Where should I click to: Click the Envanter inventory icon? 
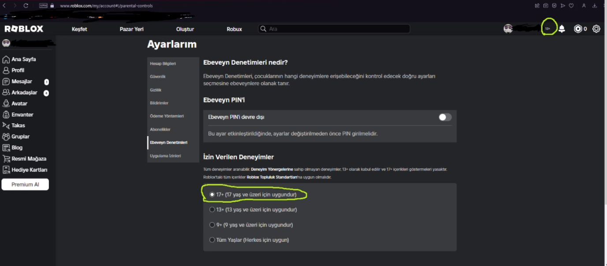[x=6, y=115]
